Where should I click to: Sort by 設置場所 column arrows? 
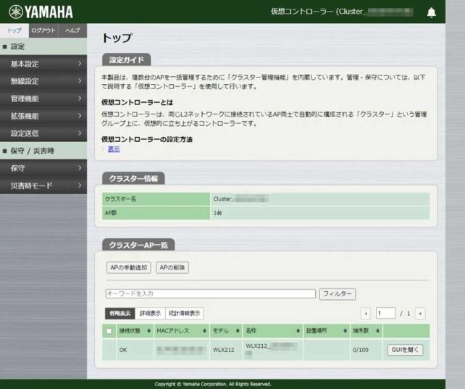point(345,330)
